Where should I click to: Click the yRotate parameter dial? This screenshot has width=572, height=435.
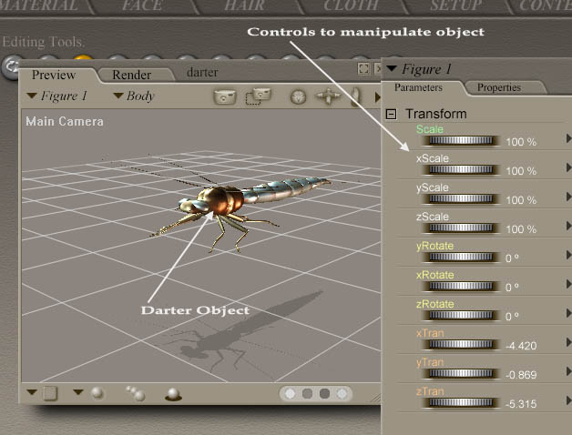pos(461,258)
